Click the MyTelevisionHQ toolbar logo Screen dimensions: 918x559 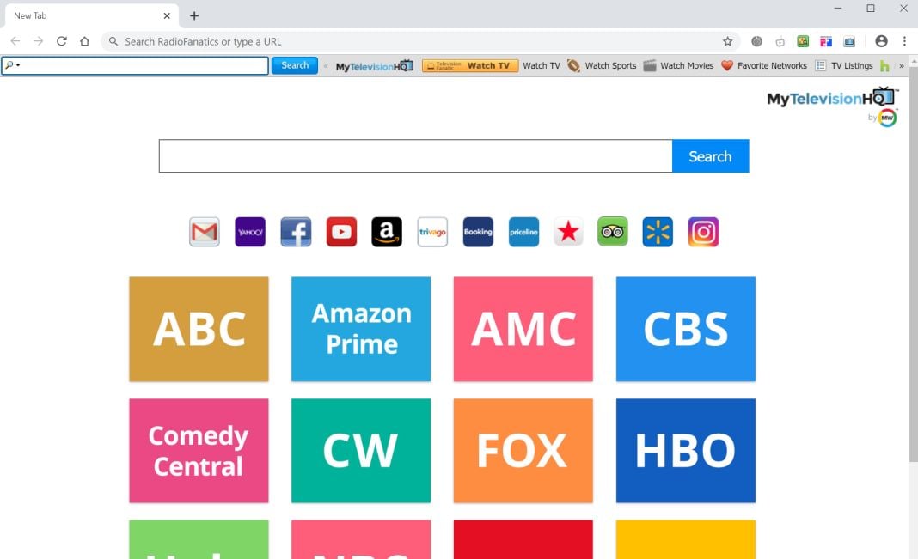[x=375, y=66]
